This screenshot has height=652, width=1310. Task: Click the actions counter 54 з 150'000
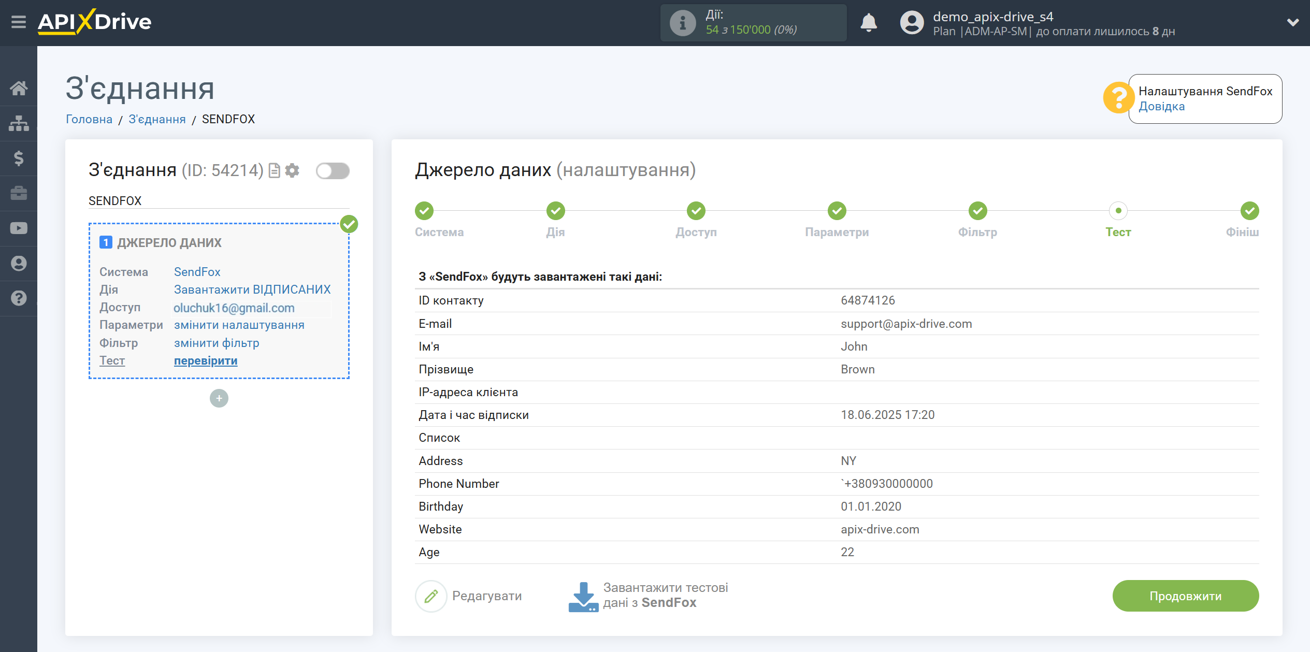click(x=751, y=30)
